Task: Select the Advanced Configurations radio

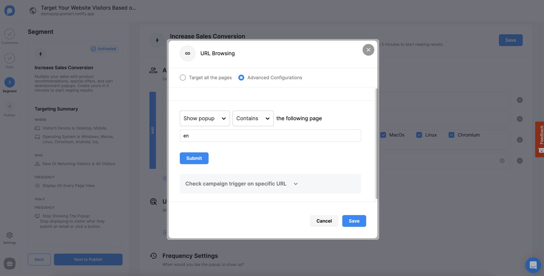Action: [241, 77]
